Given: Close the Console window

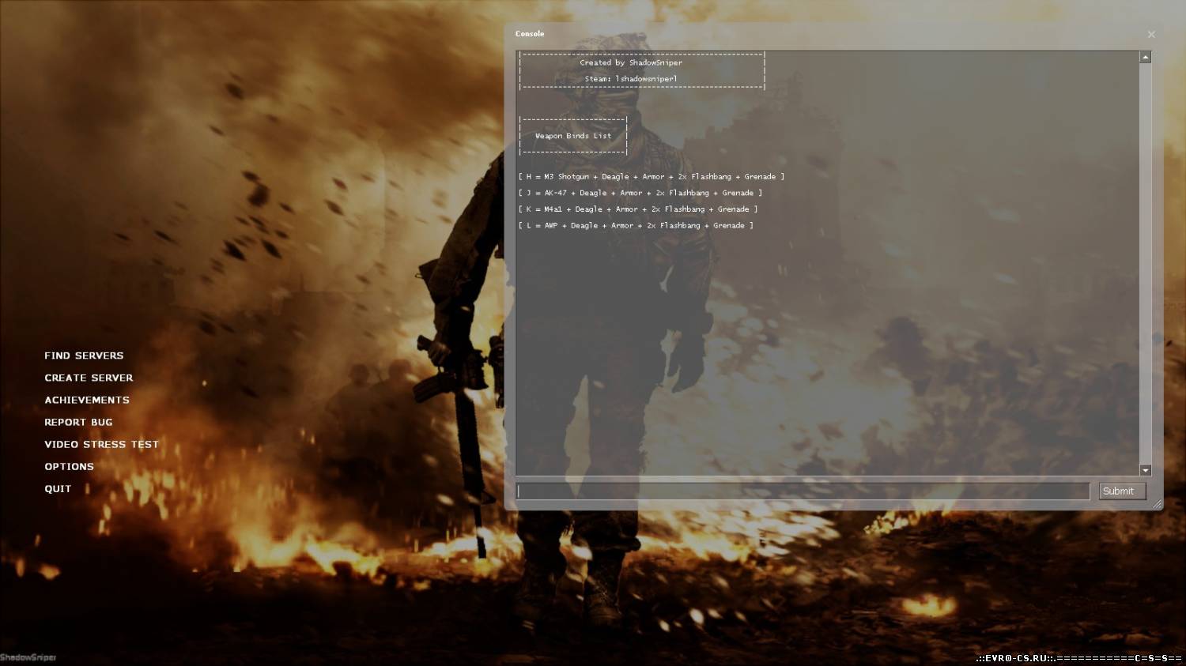Looking at the screenshot, I should pos(1151,35).
